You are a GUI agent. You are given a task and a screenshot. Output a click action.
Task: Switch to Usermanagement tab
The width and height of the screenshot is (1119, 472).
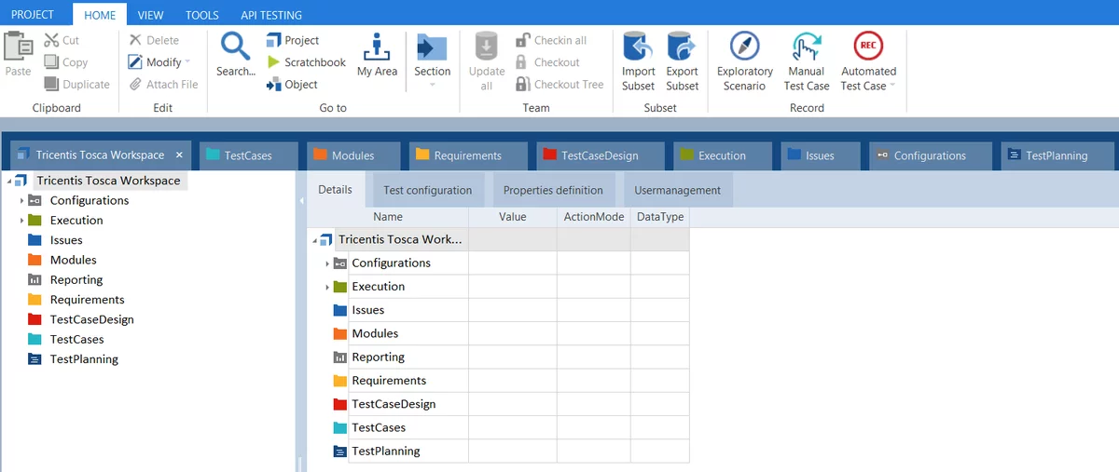coord(678,190)
